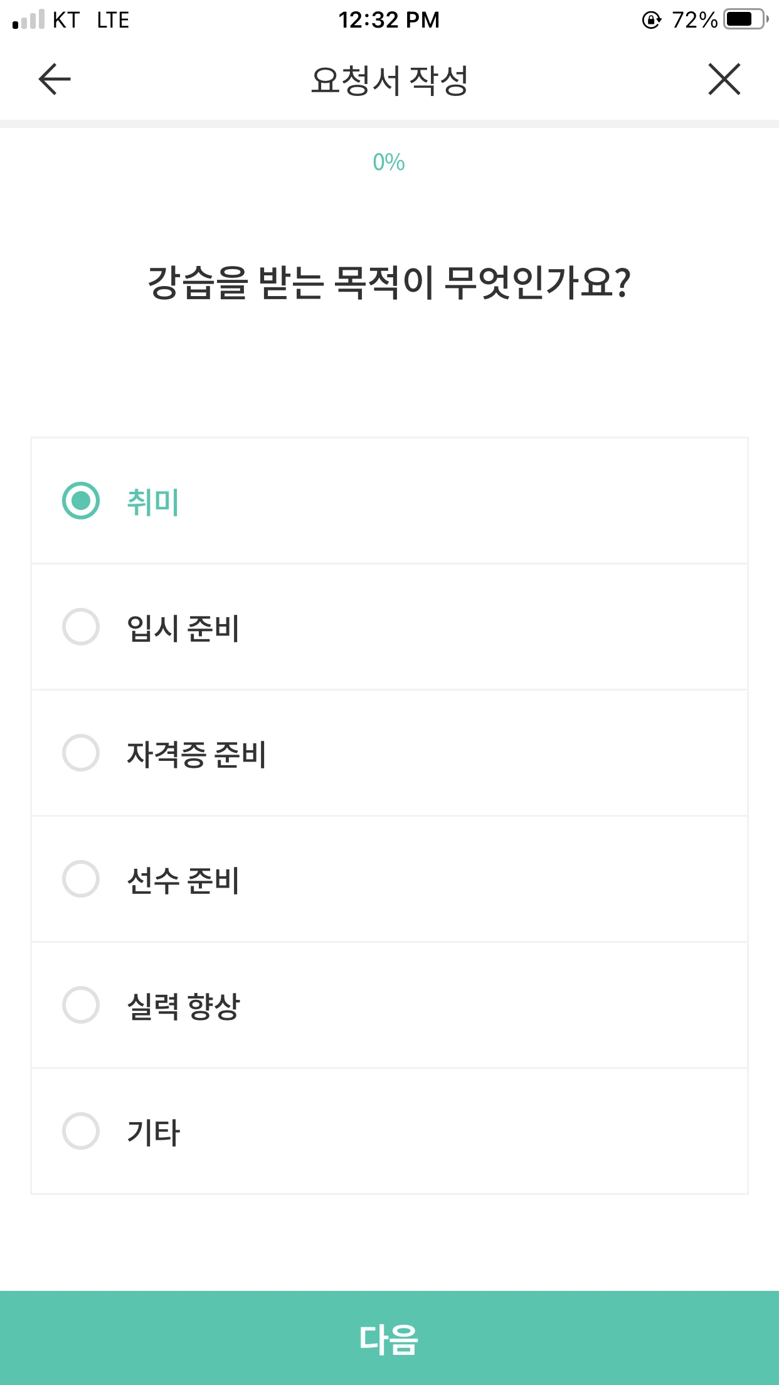Select the 자격증 준비 radio button

click(81, 753)
